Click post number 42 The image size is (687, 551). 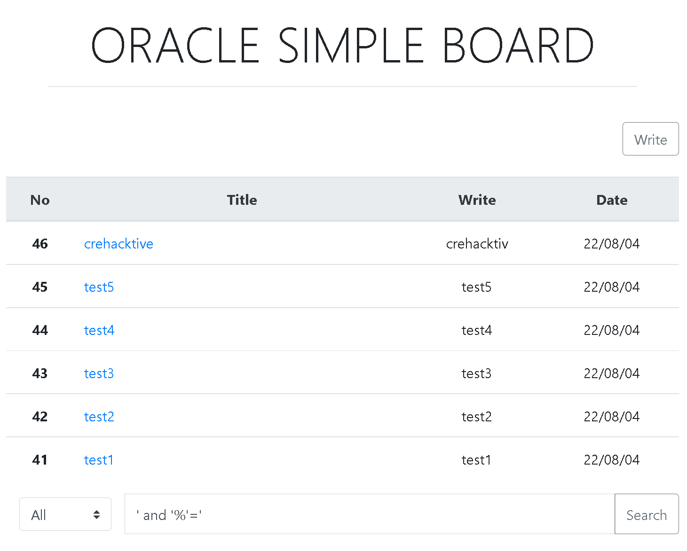click(x=40, y=417)
